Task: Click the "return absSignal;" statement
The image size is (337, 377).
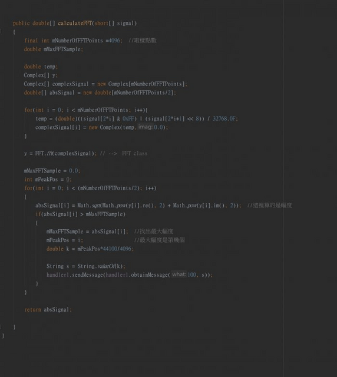Action: tap(48, 310)
